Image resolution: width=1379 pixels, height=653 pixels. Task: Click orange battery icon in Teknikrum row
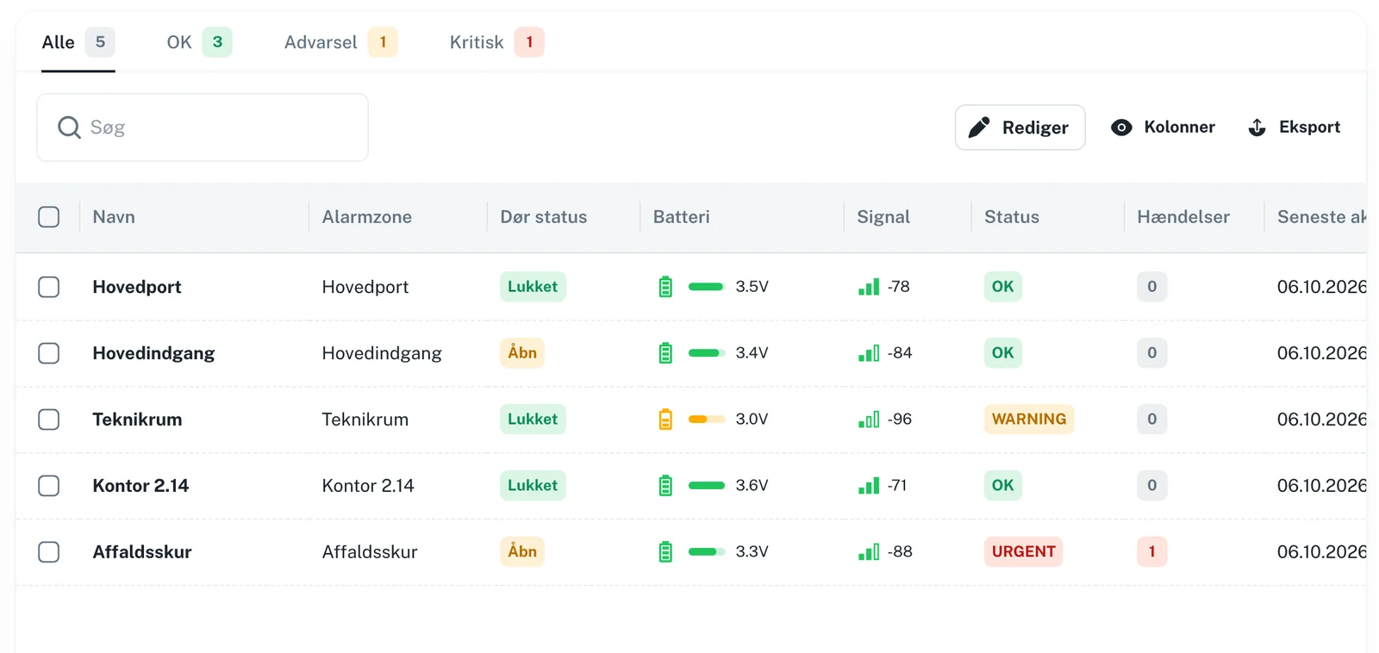(665, 420)
